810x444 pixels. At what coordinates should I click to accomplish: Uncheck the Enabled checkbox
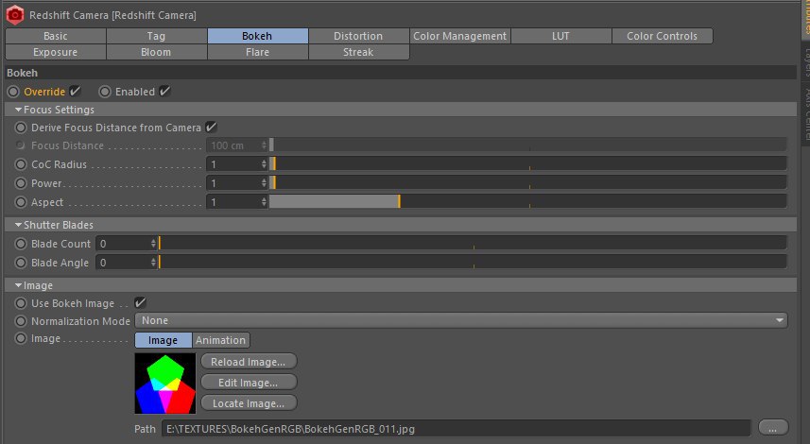(x=164, y=92)
